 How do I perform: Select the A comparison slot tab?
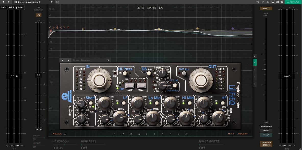coord(255,62)
